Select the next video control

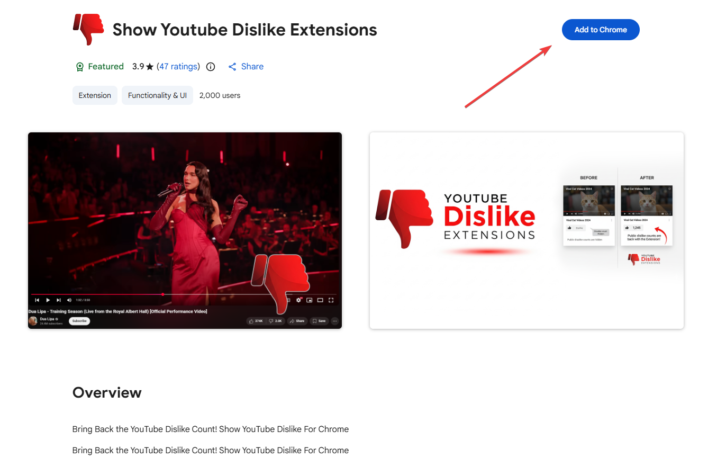click(58, 300)
